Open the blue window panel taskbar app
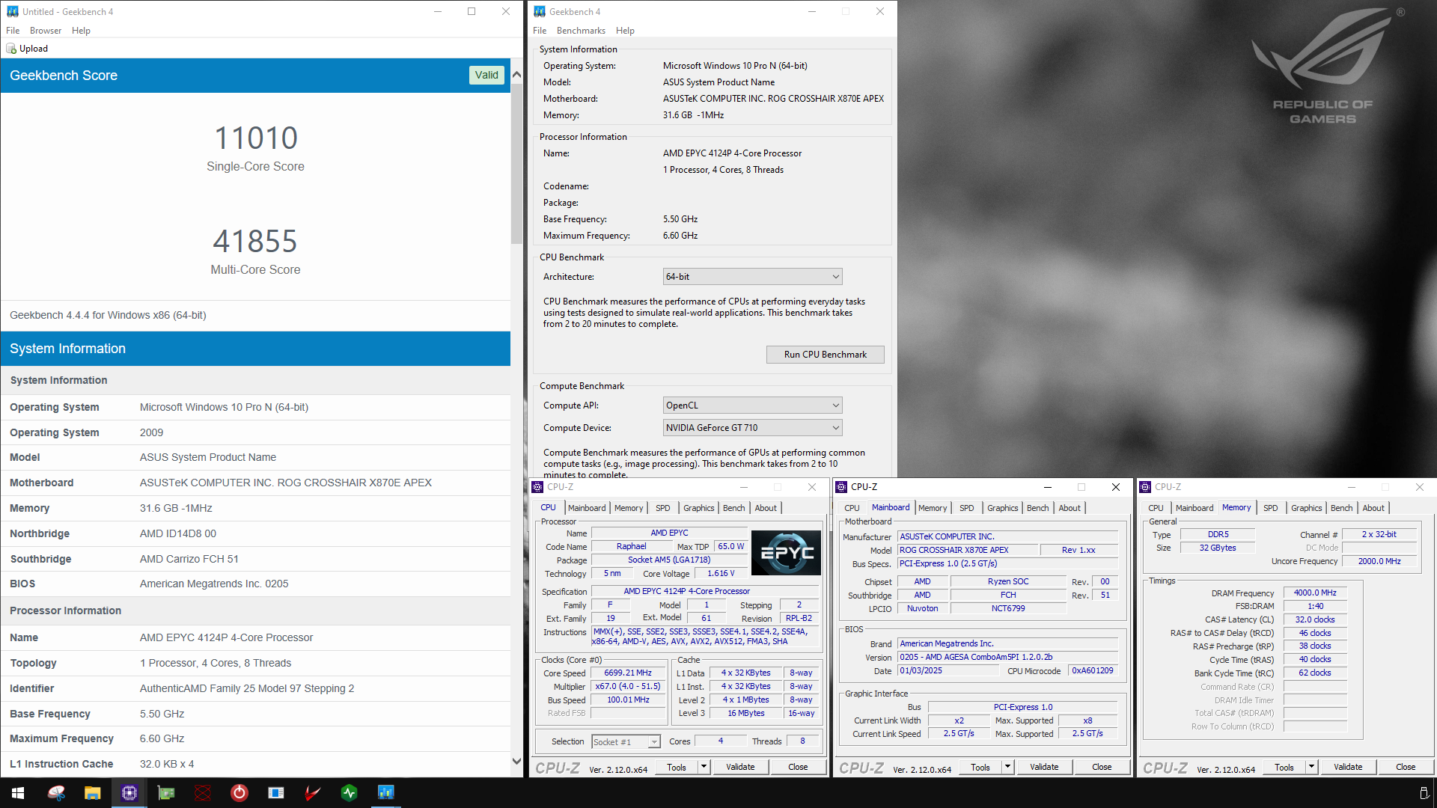The height and width of the screenshot is (808, 1437). tap(276, 793)
